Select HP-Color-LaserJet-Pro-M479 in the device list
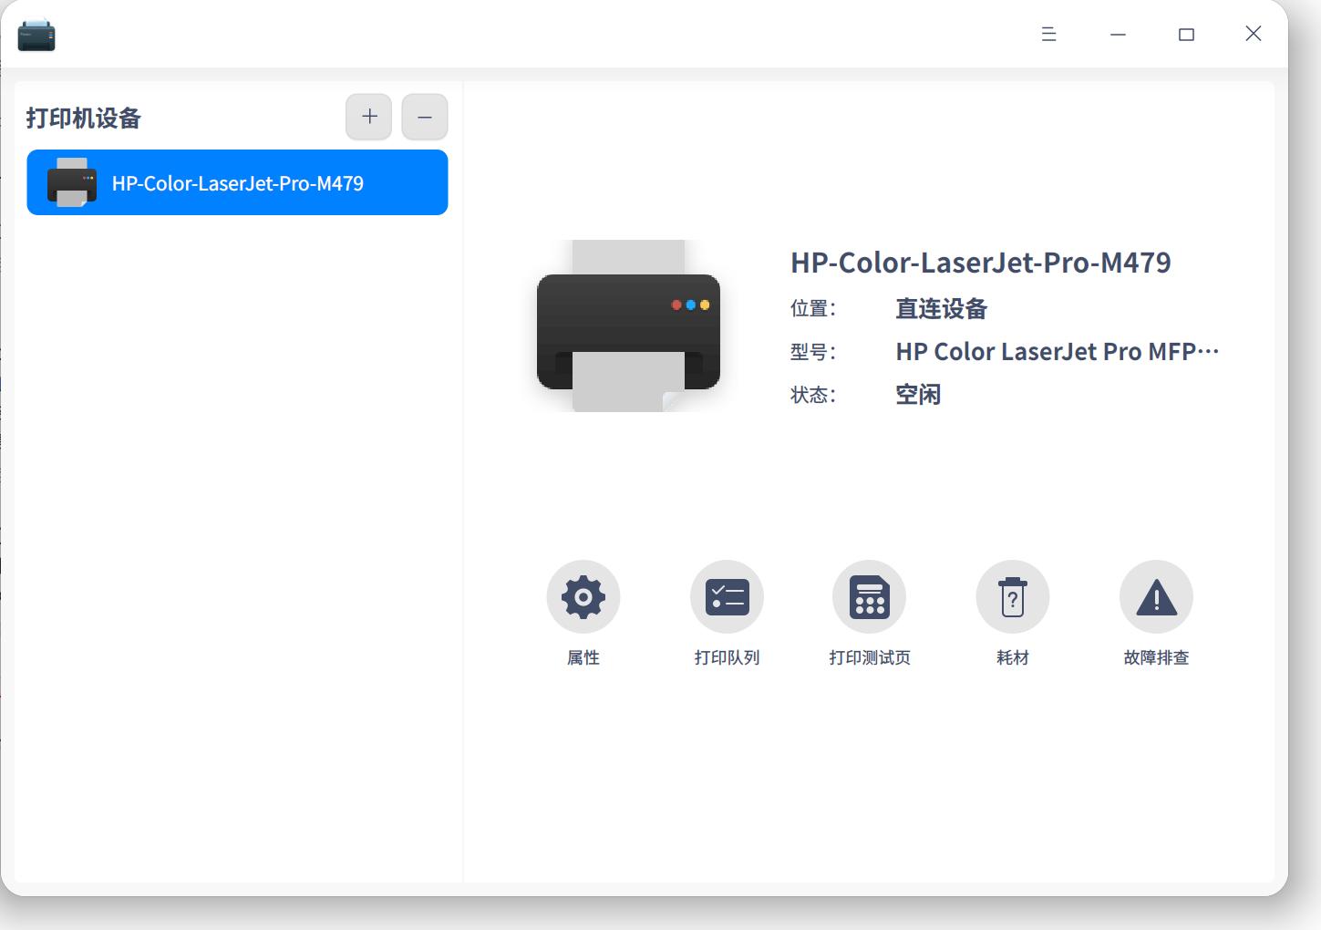The image size is (1321, 930). point(237,182)
